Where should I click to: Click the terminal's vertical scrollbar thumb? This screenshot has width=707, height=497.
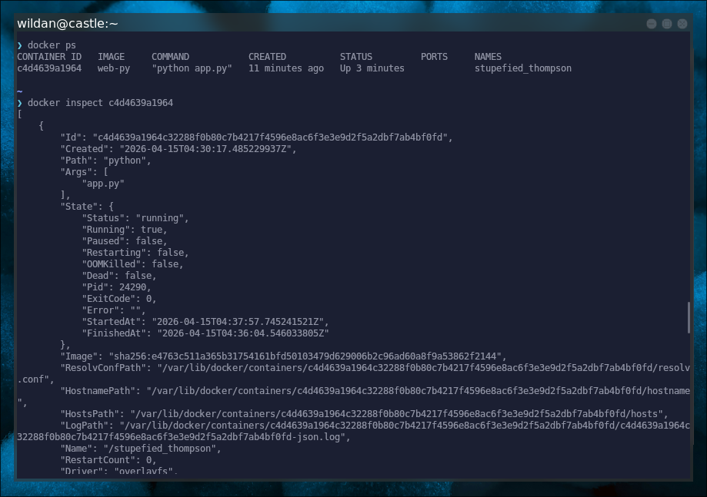tap(689, 317)
